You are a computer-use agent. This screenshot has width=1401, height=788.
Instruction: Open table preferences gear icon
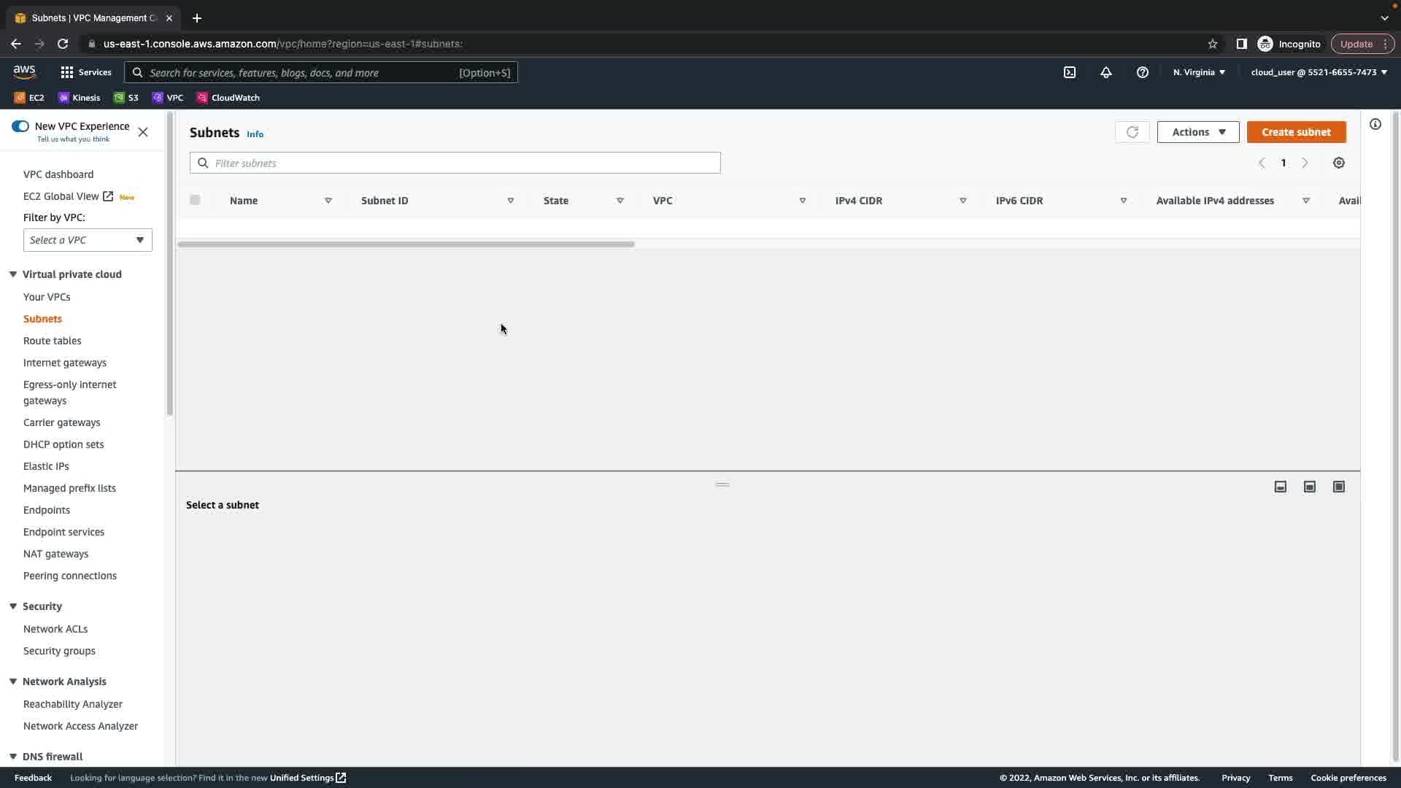(1339, 163)
